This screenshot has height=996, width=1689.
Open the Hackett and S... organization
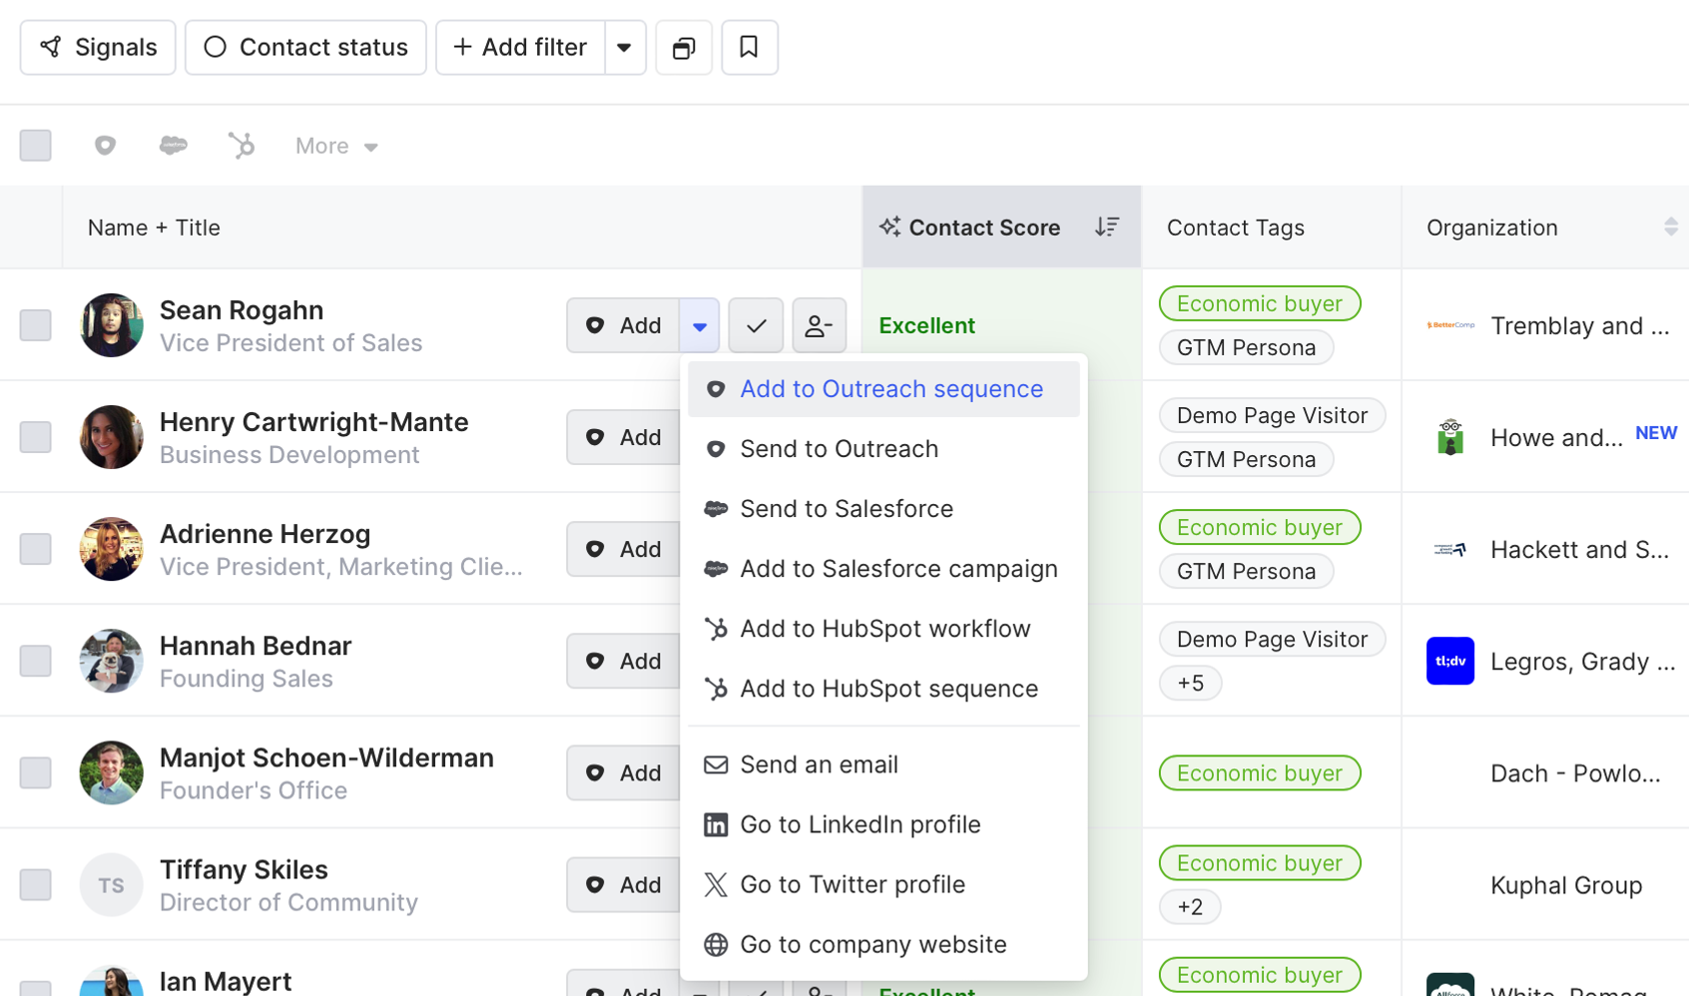(1579, 549)
